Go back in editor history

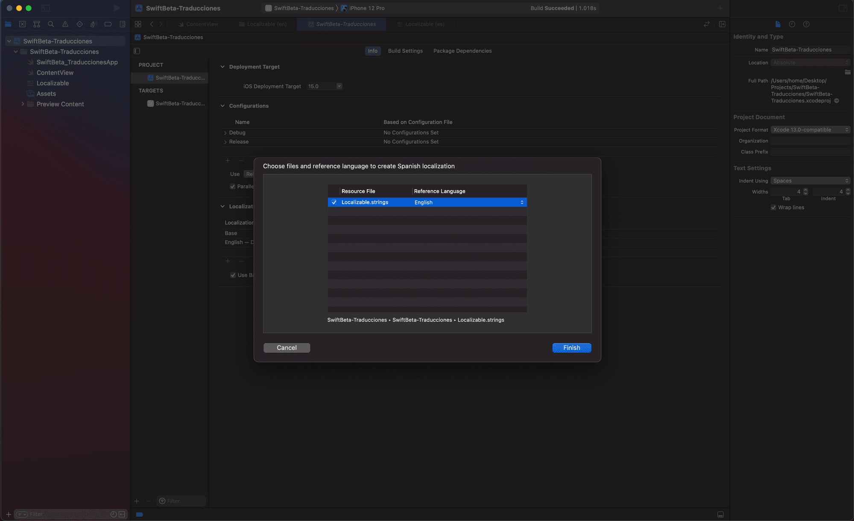pyautogui.click(x=152, y=24)
